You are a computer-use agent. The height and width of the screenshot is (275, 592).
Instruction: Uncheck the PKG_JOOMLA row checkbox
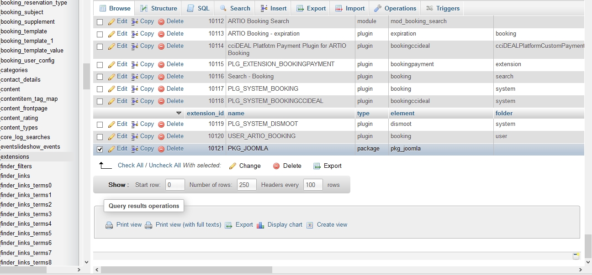pyautogui.click(x=100, y=149)
